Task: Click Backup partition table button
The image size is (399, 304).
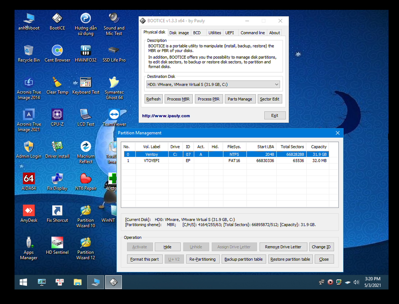Action: point(244,259)
